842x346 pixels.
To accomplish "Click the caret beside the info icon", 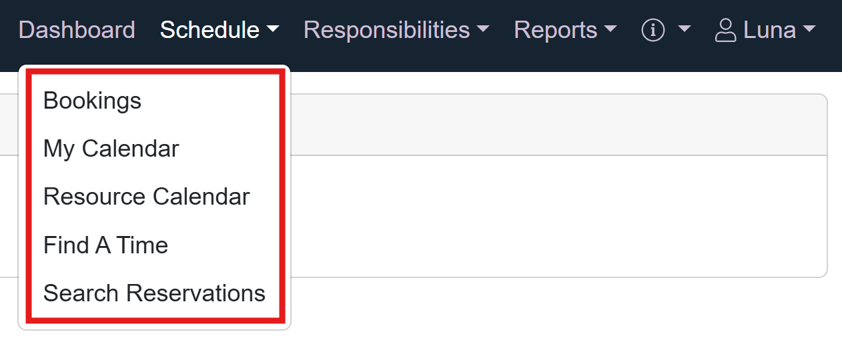I will [684, 30].
